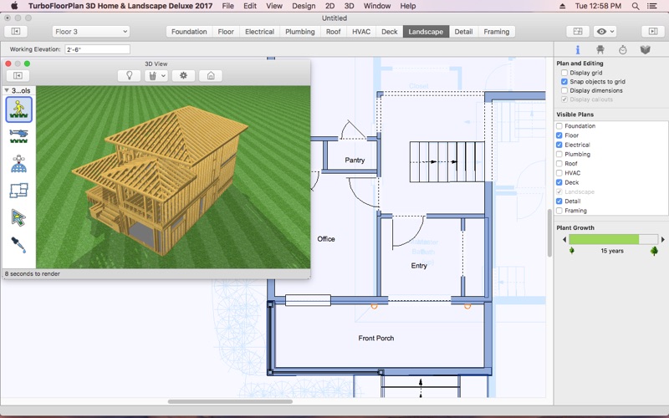Switch to the Roof plan tab

point(333,32)
